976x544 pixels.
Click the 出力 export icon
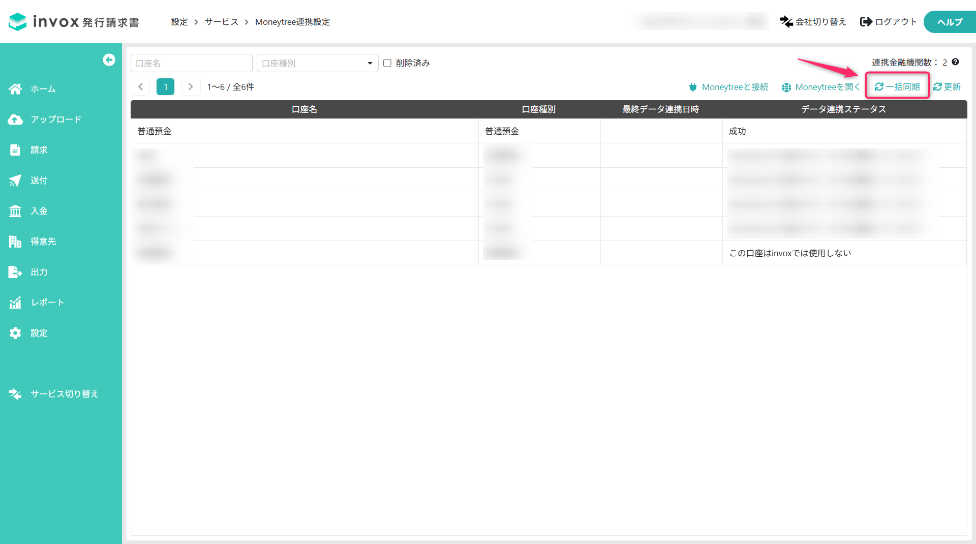15,272
